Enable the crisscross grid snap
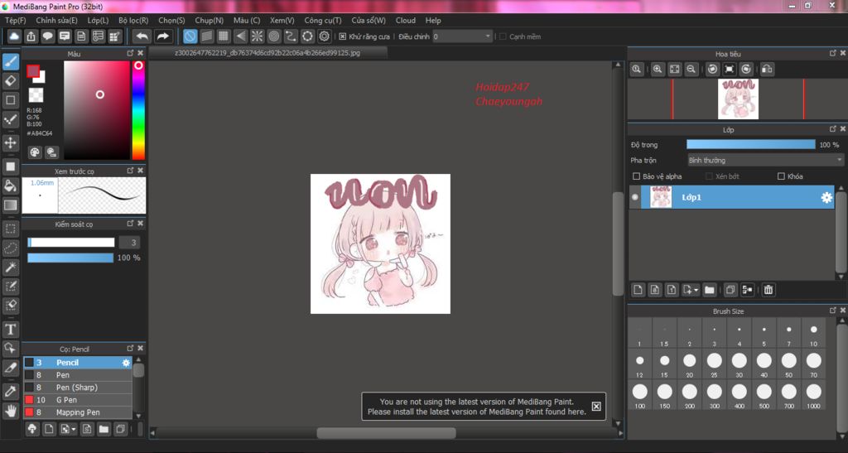 tap(224, 36)
